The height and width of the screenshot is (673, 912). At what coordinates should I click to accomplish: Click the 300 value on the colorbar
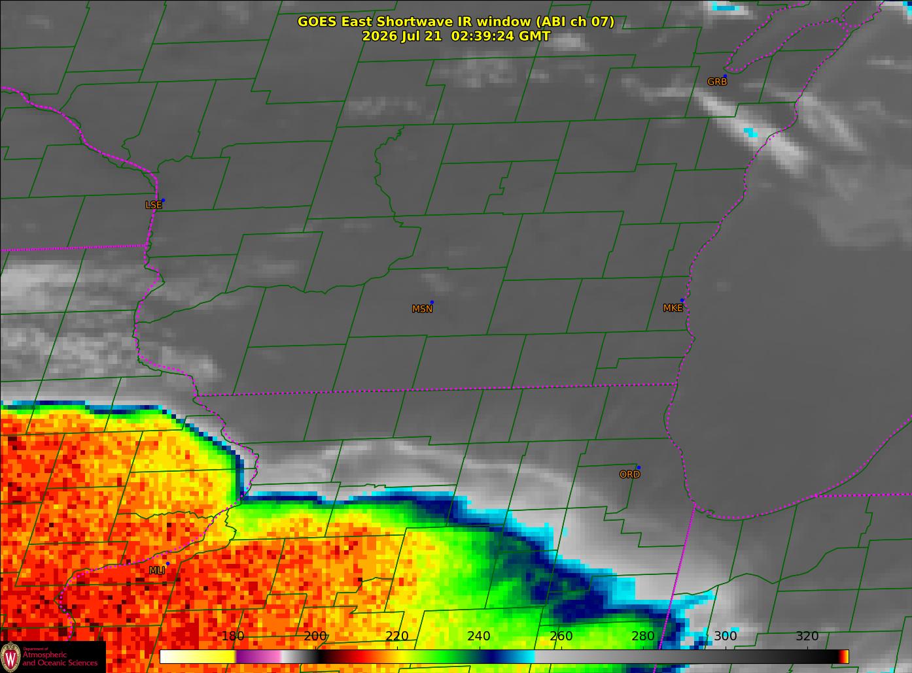725,636
